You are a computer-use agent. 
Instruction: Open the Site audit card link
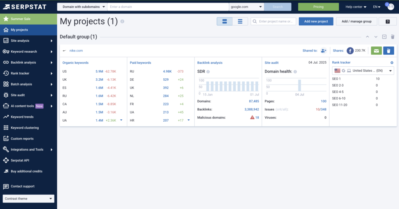pyautogui.click(x=272, y=63)
